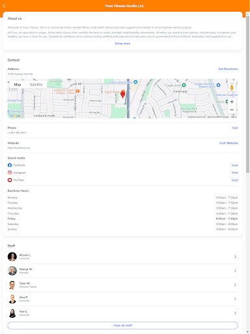Expand Alison L. row chevron
This screenshot has width=250, height=334.
click(235, 257)
